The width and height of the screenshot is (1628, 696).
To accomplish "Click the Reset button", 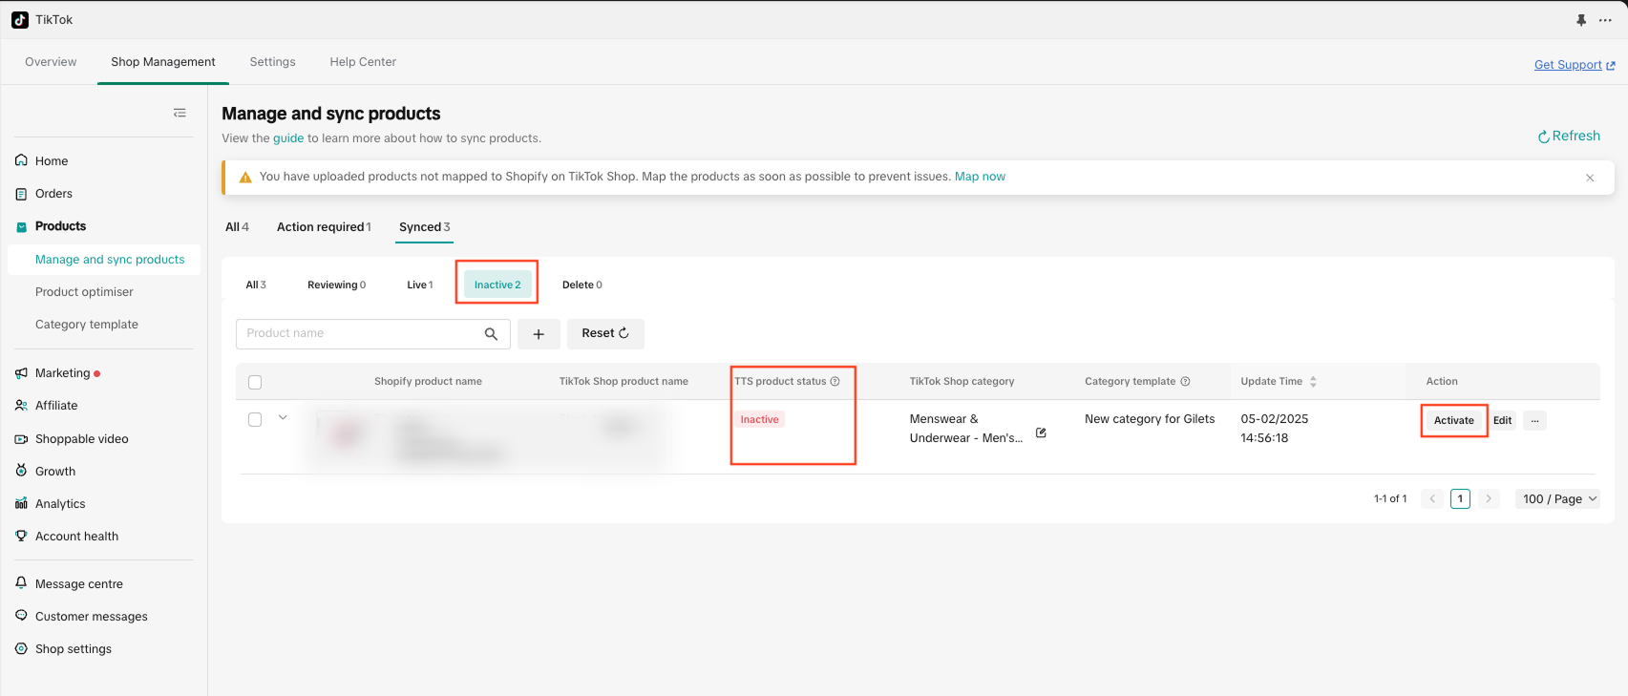I will coord(605,334).
